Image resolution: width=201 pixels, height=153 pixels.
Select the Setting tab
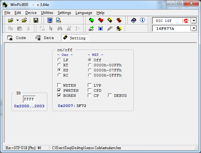coord(75,38)
